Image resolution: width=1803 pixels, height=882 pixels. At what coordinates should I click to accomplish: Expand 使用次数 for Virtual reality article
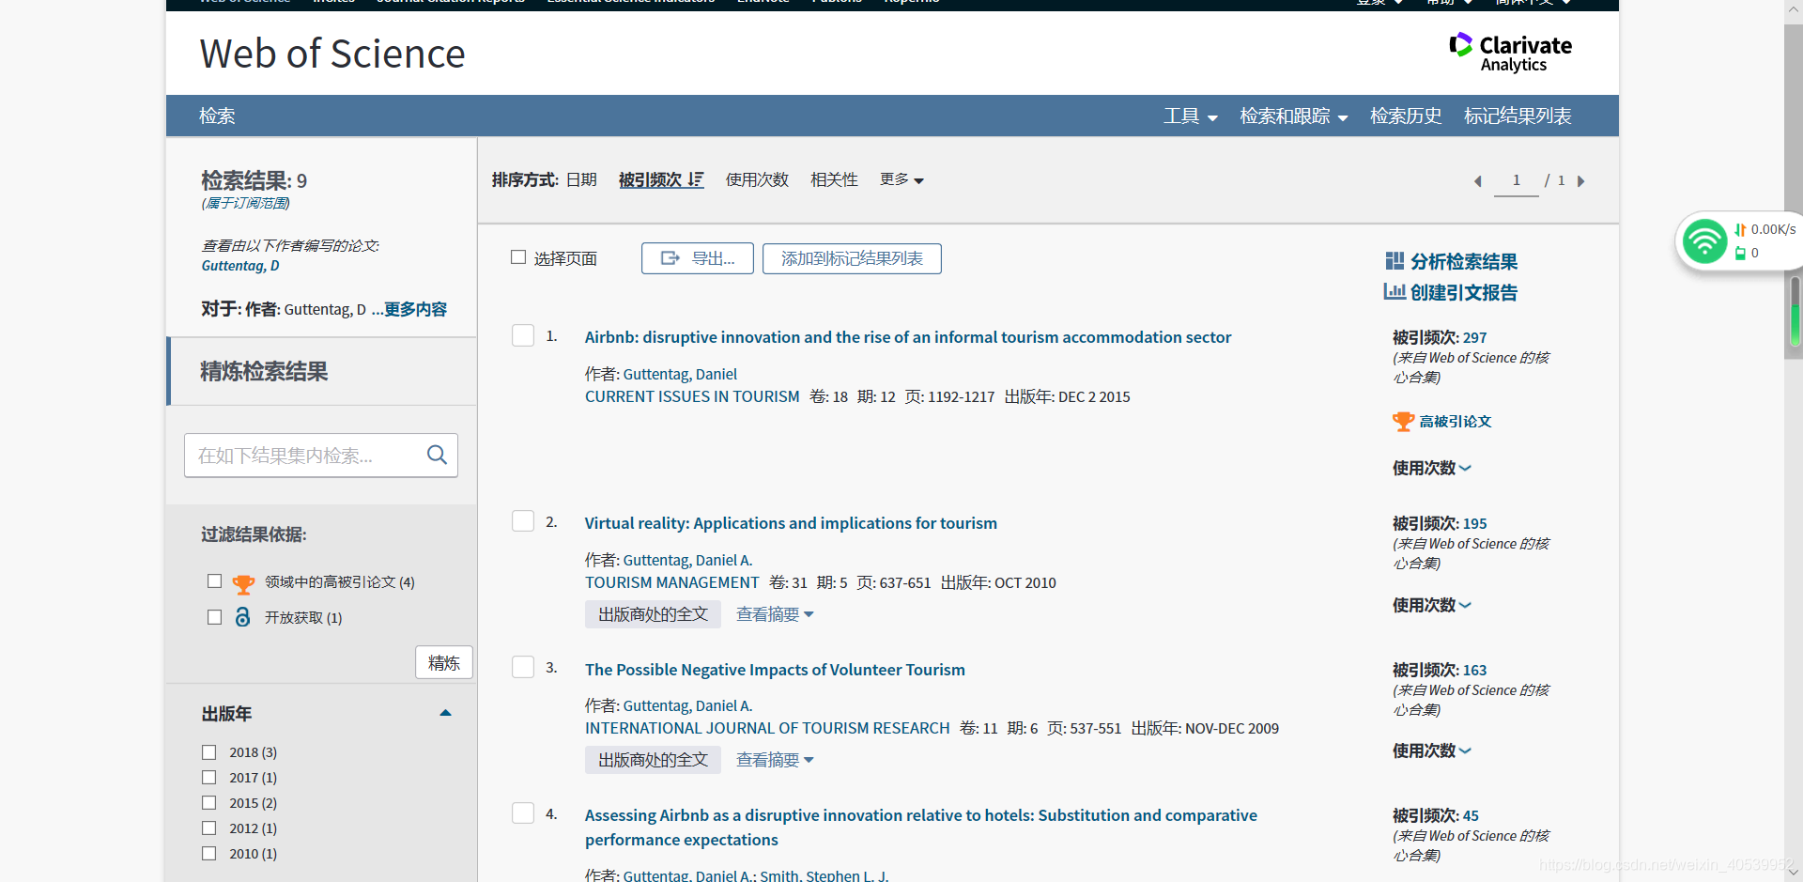(1432, 605)
